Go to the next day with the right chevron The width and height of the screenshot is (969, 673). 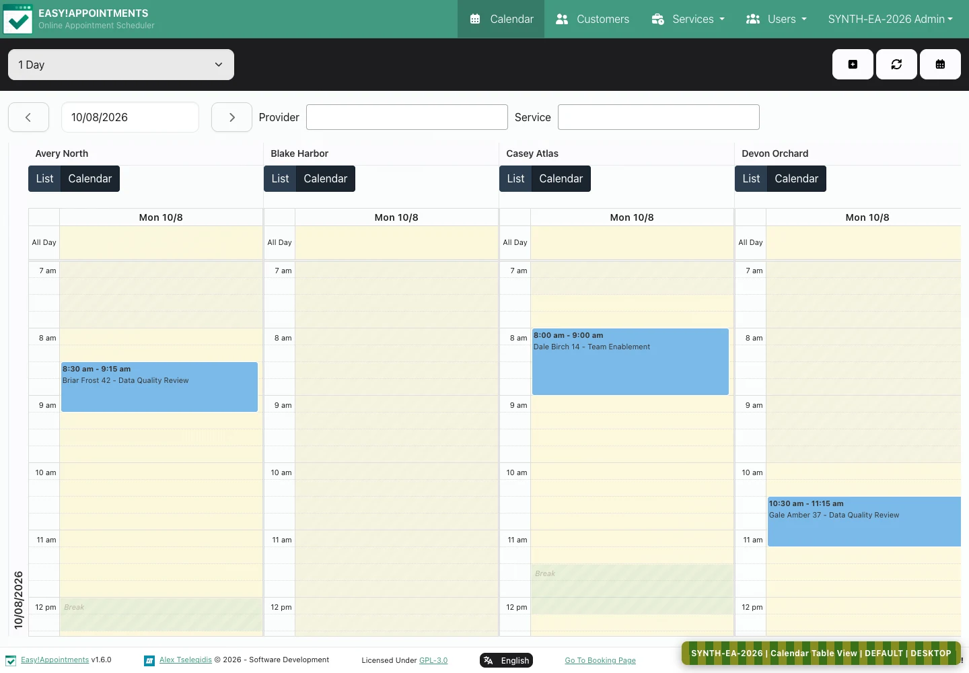(231, 117)
